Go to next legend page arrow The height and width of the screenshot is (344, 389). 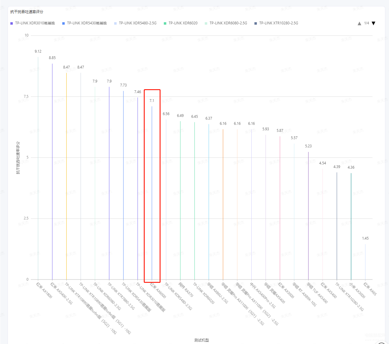click(373, 23)
